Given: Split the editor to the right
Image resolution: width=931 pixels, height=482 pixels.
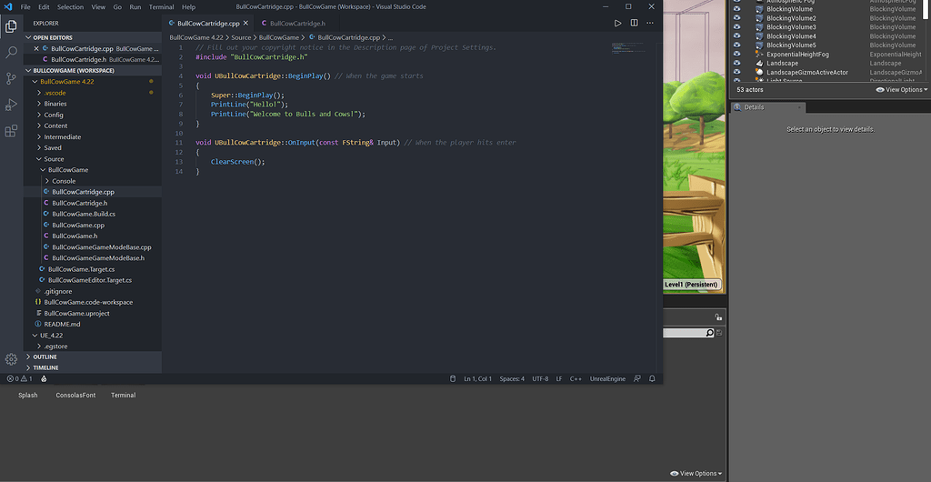Looking at the screenshot, I should [634, 23].
